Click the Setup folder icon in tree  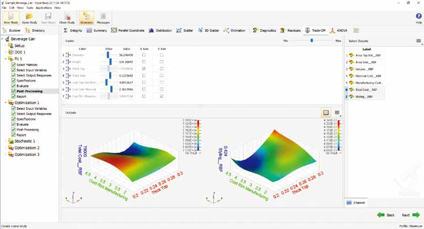pos(10,45)
